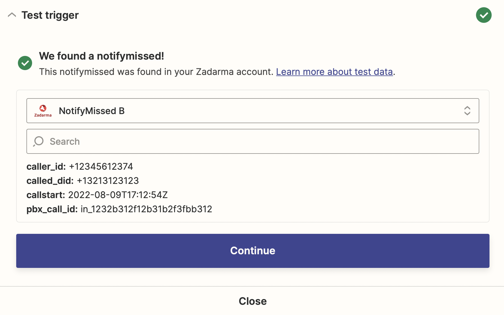
Task: Click the Close button at bottom
Action: (252, 301)
